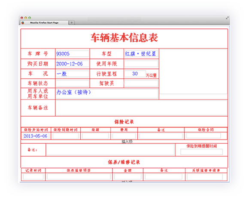
Task: Click the 车牌号 field containing 93005
Action: pos(72,54)
